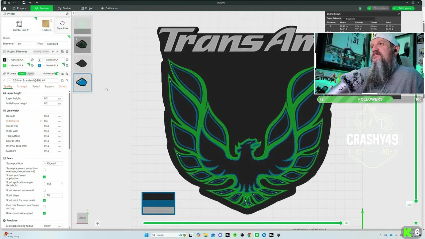The image size is (425, 239).
Task: Edit filament 3 preset icon
Action: 32,65
